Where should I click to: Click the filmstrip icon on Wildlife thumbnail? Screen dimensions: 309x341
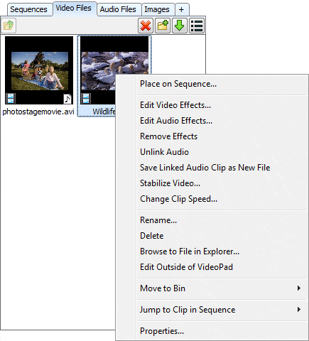point(86,98)
